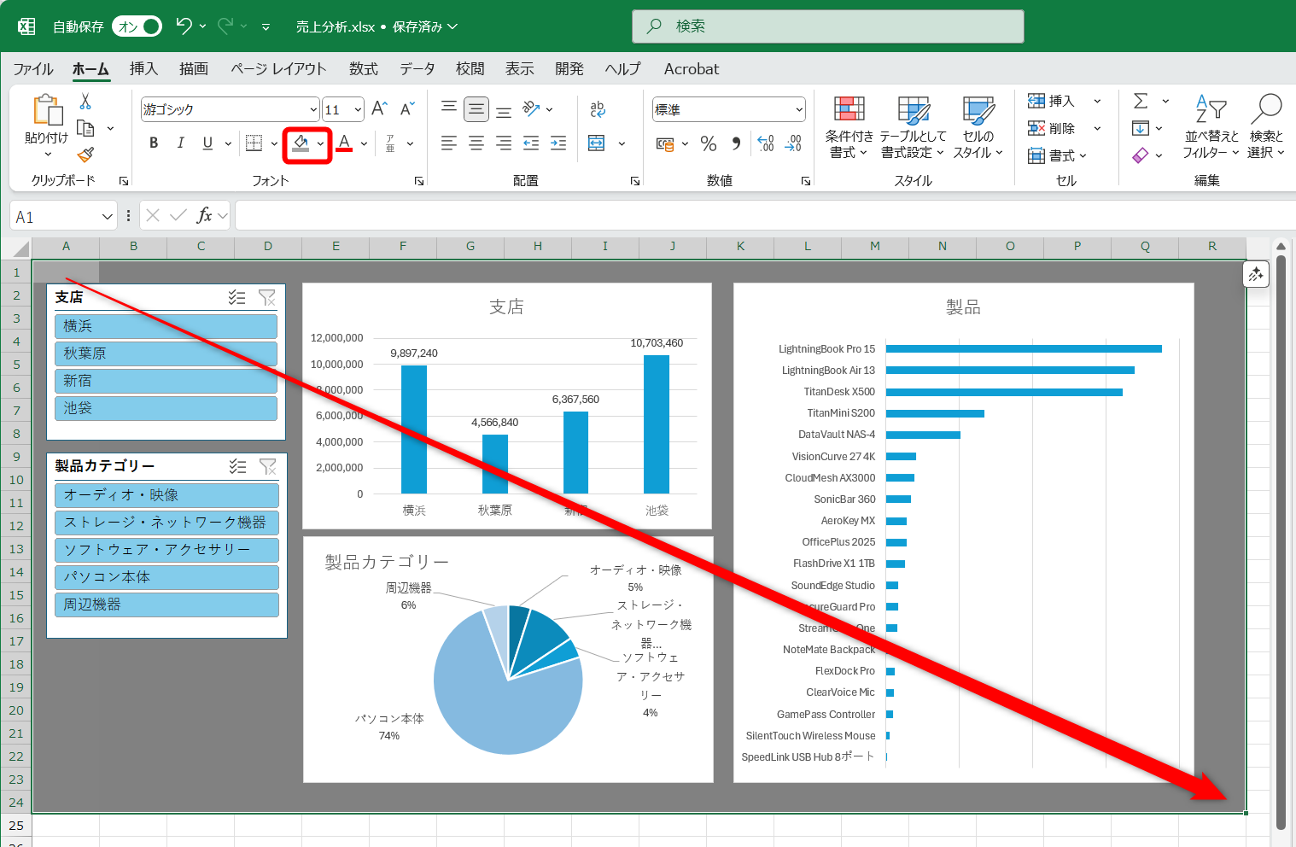
Task: Toggle align text left
Action: [x=449, y=143]
